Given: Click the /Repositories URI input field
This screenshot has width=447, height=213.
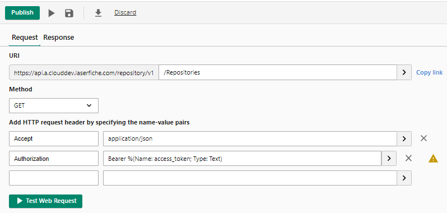Looking at the screenshot, I should click(278, 72).
